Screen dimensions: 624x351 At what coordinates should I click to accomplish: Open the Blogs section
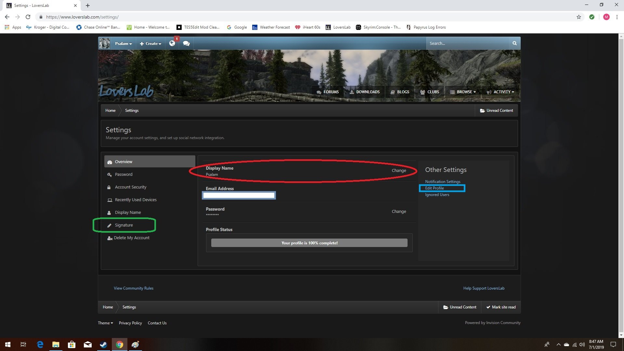400,92
